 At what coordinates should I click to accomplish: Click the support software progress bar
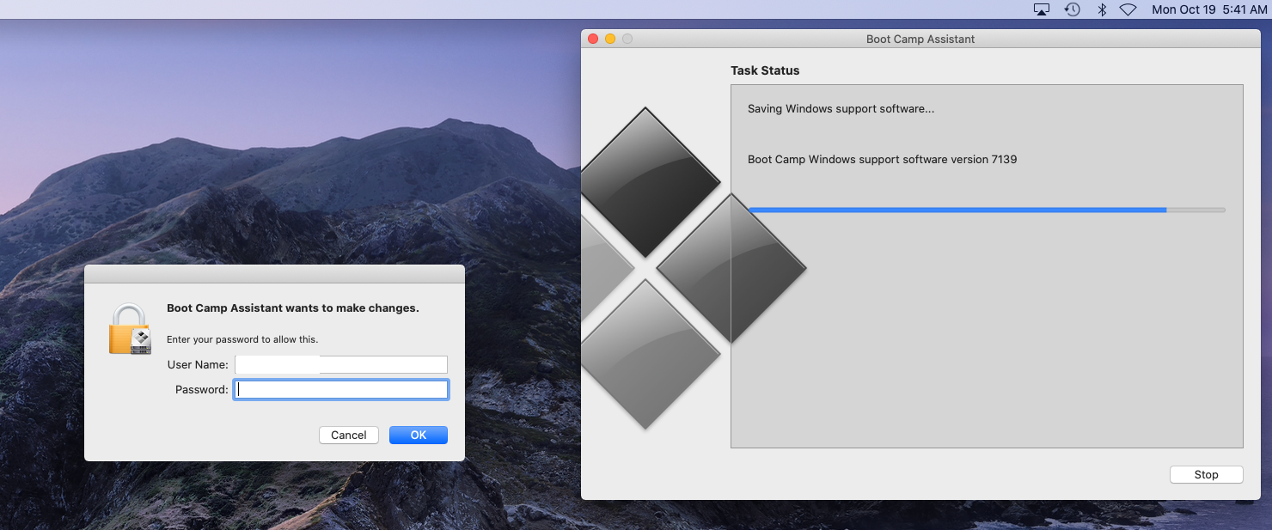[x=987, y=210]
